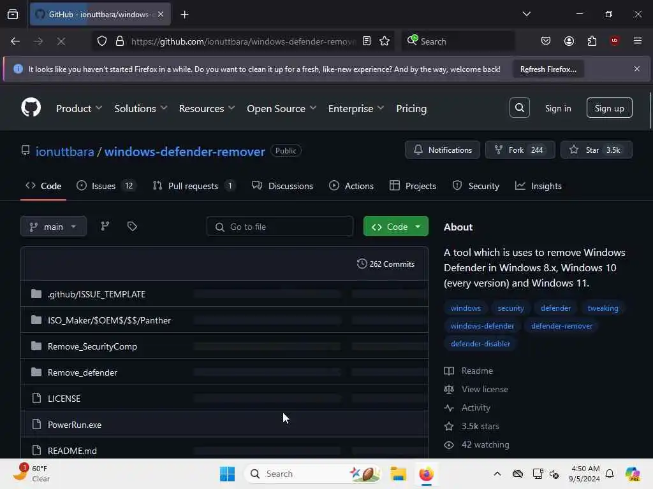Click the Notifications button
Image resolution: width=653 pixels, height=489 pixels.
[x=443, y=150]
